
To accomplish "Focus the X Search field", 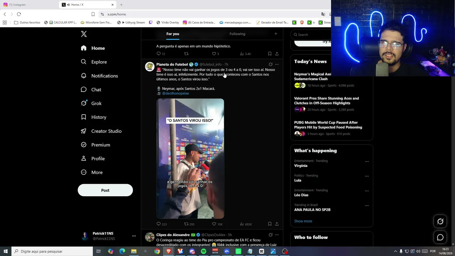I will [x=311, y=34].
